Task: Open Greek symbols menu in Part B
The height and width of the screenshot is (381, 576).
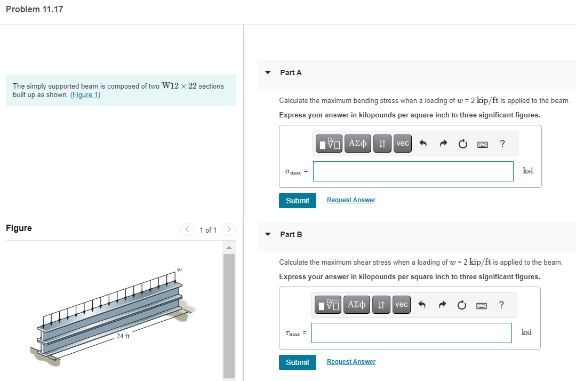Action: tap(357, 305)
